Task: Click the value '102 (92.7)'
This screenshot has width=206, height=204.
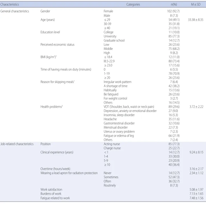Action: click(173, 11)
